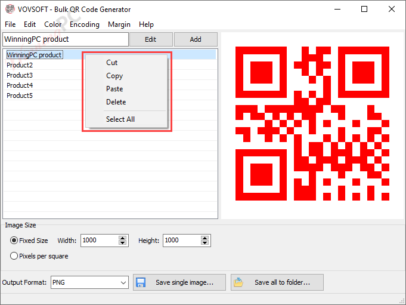Viewport: 406px width, 305px height.
Task: Click the Edit button beside the text field
Action: tap(151, 39)
